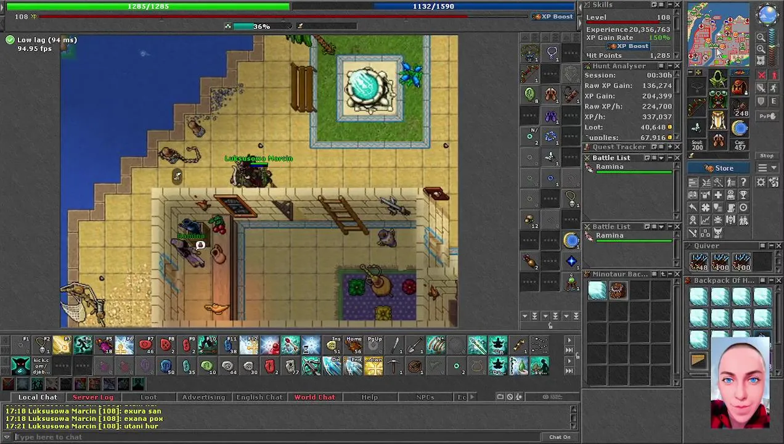Click XP Boost button in top bar
Image resolution: width=784 pixels, height=444 pixels.
tap(553, 17)
